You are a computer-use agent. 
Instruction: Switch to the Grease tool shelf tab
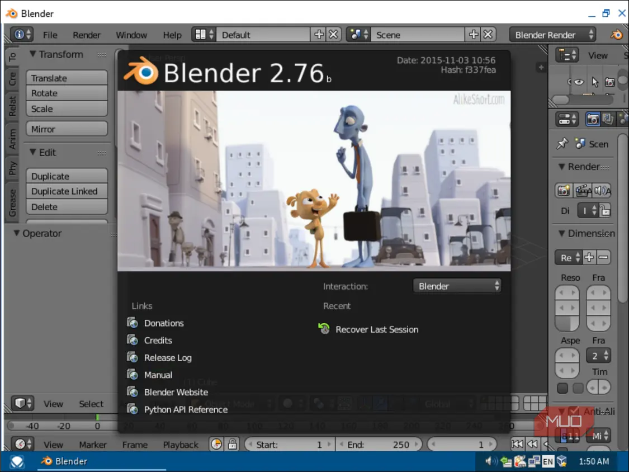coord(12,202)
